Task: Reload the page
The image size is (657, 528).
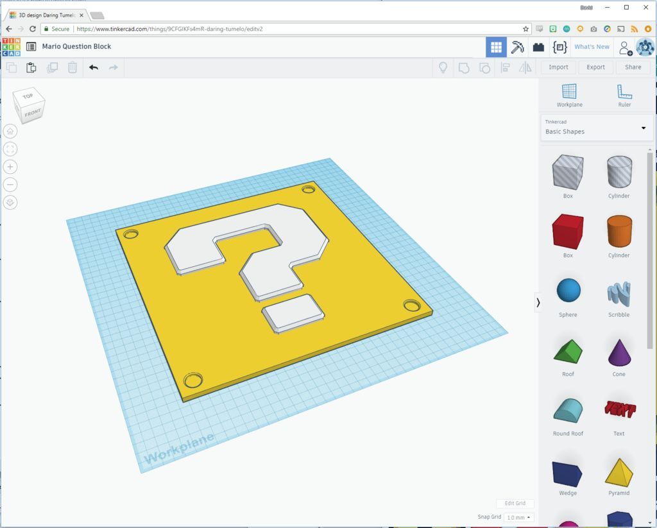Action: coord(33,29)
